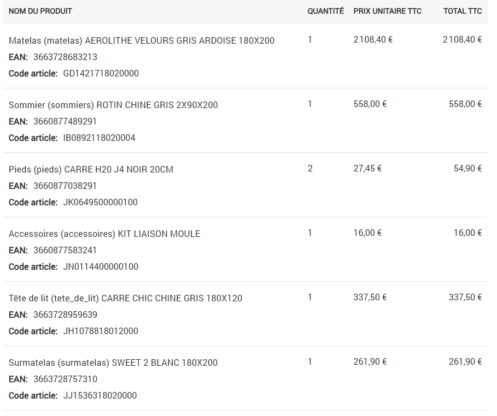Click the Sommier ROTIN CHINE GRIS product name
Screen dimensions: 497x416
click(113, 105)
